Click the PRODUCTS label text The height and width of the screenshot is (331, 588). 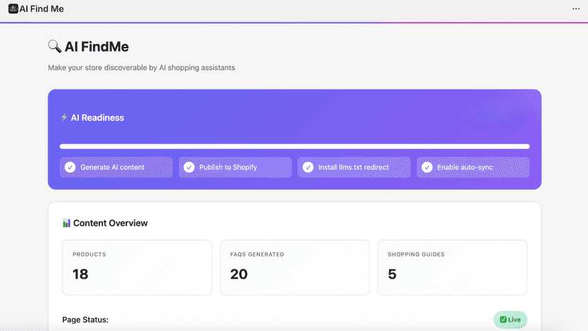(89, 254)
